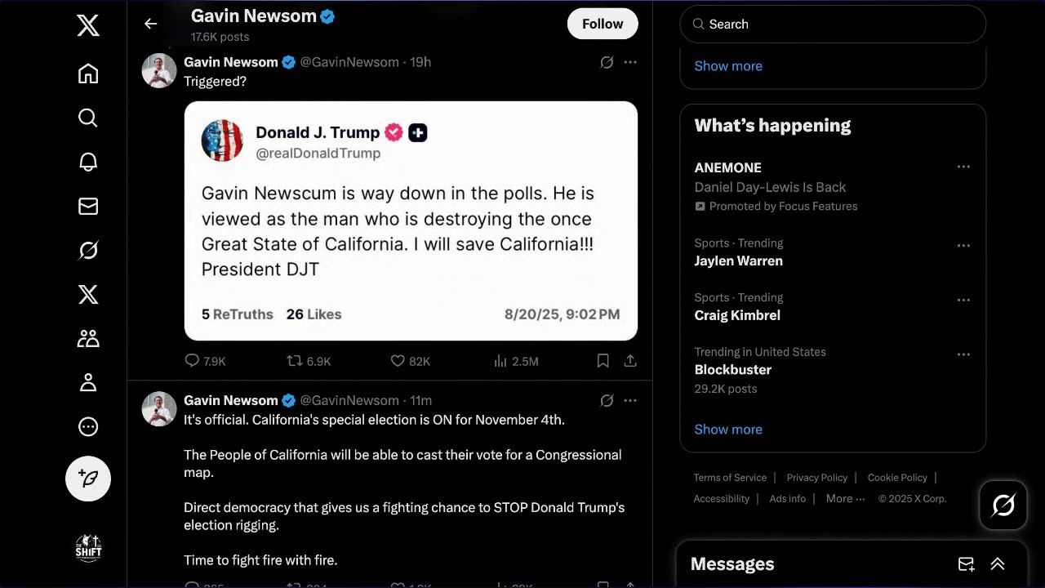Open Direct Messages envelope icon
Viewport: 1045px width, 588px height.
tap(88, 207)
